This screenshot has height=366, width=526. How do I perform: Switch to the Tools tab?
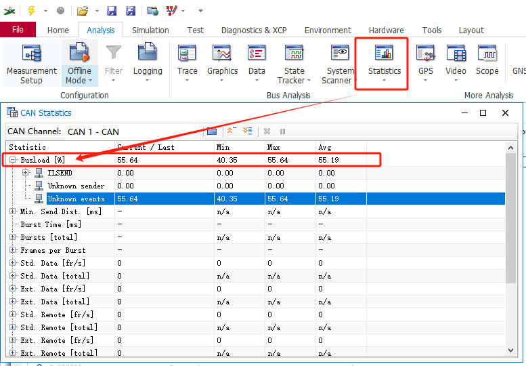(x=432, y=30)
